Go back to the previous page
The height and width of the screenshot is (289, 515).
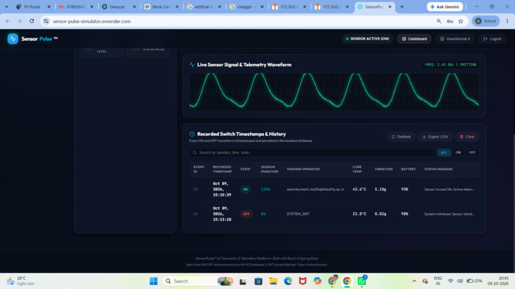coord(8,21)
